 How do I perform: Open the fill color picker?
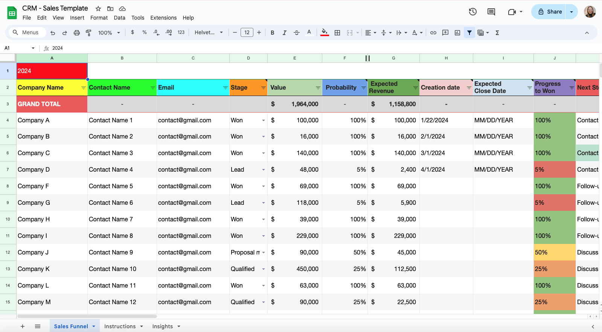(x=324, y=33)
